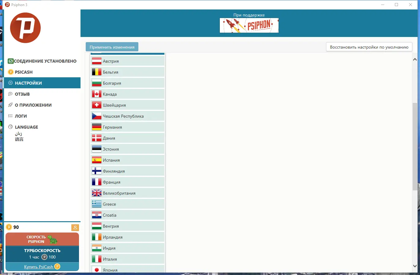This screenshot has width=420, height=275.
Task: Switch to О ПРИЛОЖЕНИИ section
Action: point(33,105)
